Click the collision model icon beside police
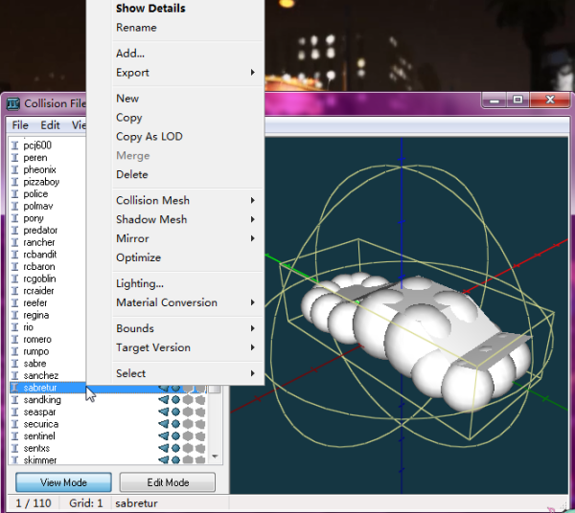The height and width of the screenshot is (513, 575). coord(14,193)
